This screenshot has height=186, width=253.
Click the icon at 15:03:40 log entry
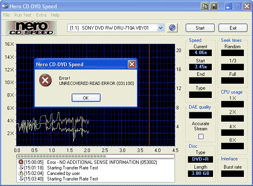pyautogui.click(x=21, y=178)
